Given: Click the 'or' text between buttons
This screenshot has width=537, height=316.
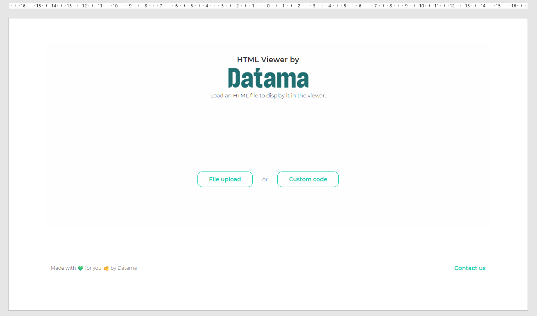Looking at the screenshot, I should pos(265,180).
